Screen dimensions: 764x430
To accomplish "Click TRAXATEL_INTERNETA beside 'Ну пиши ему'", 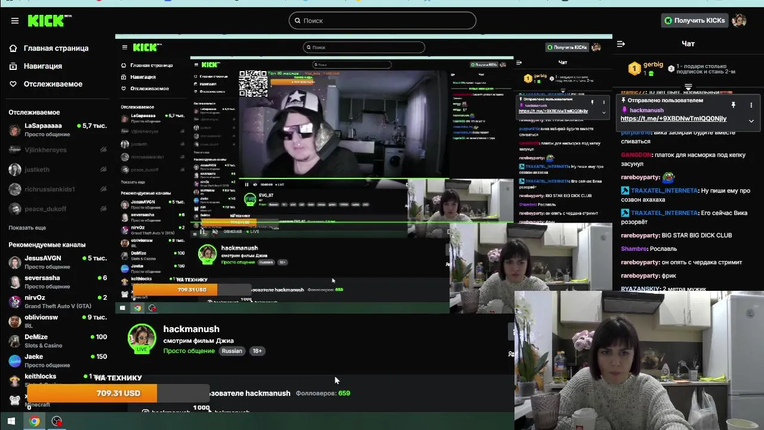I will (664, 191).
